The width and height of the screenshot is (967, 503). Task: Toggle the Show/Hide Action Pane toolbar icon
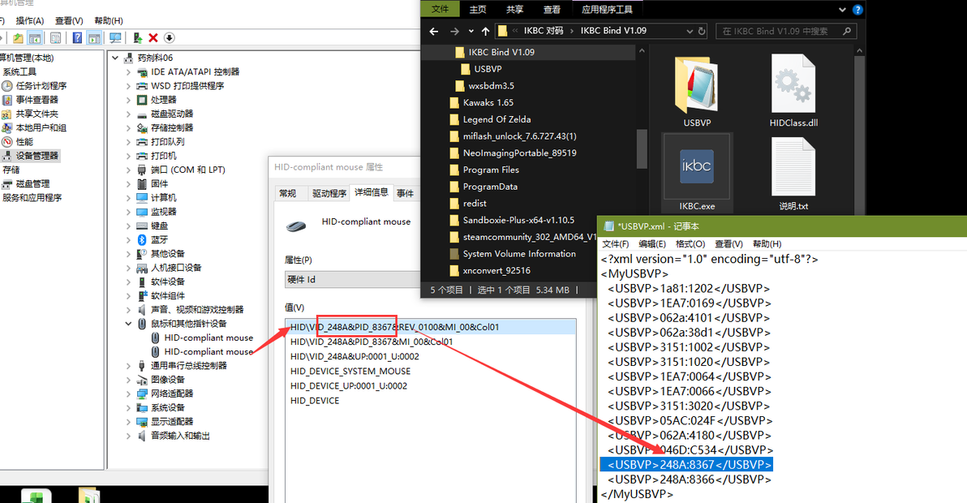point(94,38)
